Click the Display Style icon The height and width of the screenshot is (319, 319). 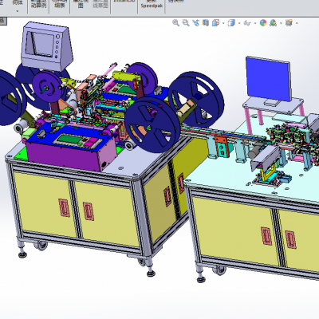point(231,23)
